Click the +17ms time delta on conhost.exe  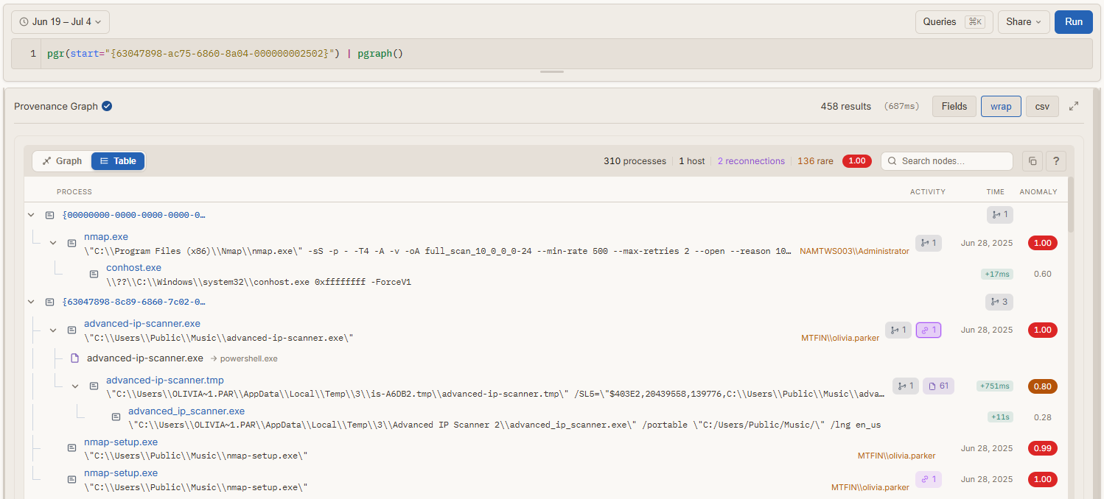(997, 274)
